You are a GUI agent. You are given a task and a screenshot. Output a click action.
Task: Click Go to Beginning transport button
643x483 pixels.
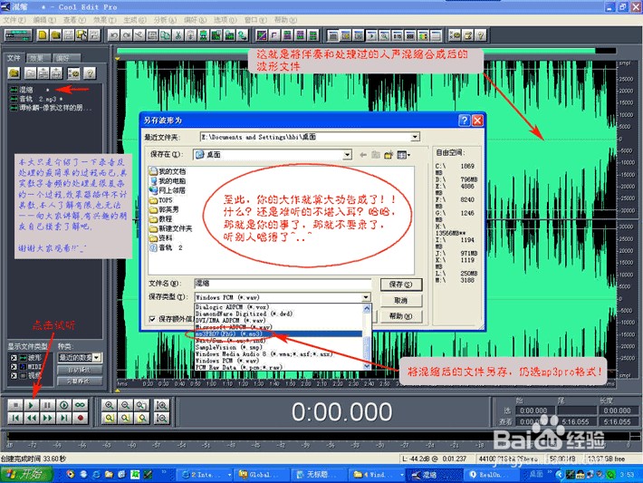pos(15,418)
